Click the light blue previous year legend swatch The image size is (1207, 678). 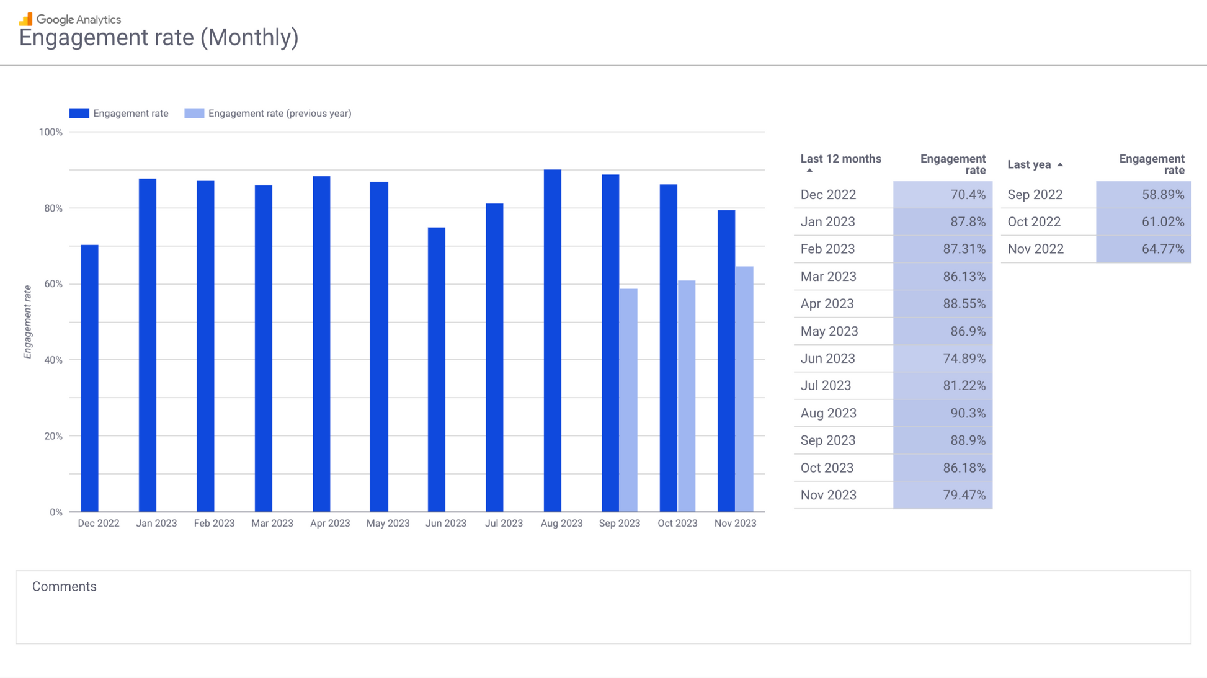194,114
